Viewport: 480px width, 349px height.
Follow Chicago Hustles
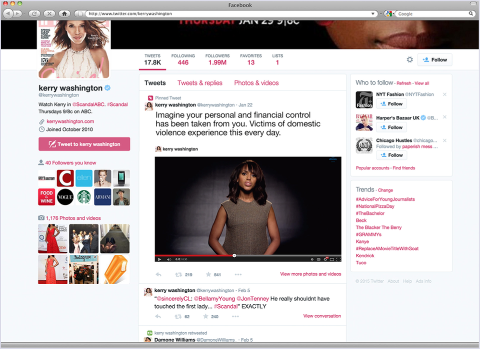click(x=392, y=155)
